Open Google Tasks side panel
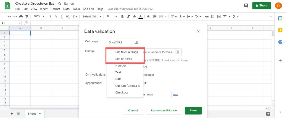 pyautogui.click(x=280, y=42)
